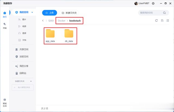Minimize the 海康智存 window

[161, 4]
